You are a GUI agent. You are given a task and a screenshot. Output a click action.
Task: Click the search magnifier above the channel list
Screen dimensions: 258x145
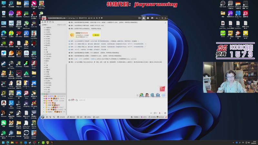53,22
